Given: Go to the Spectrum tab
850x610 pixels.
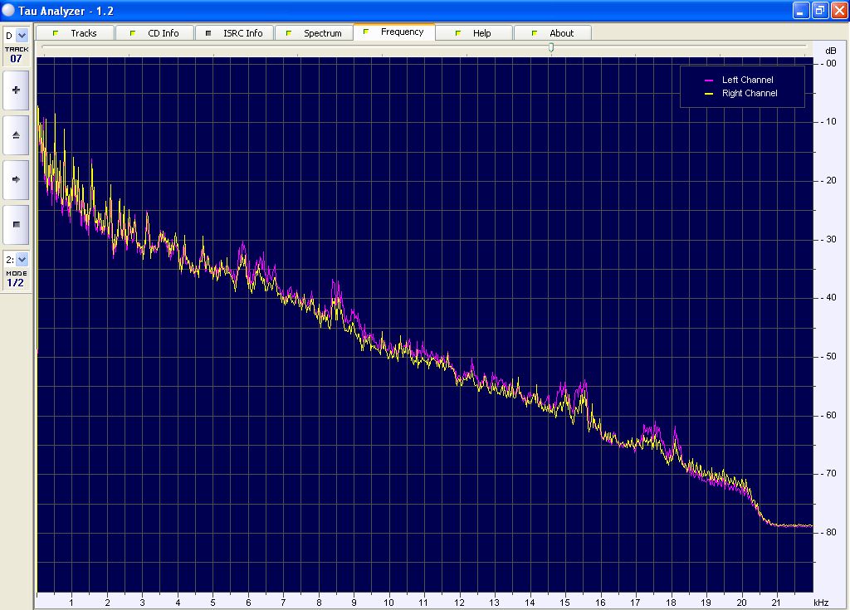Looking at the screenshot, I should [x=314, y=33].
